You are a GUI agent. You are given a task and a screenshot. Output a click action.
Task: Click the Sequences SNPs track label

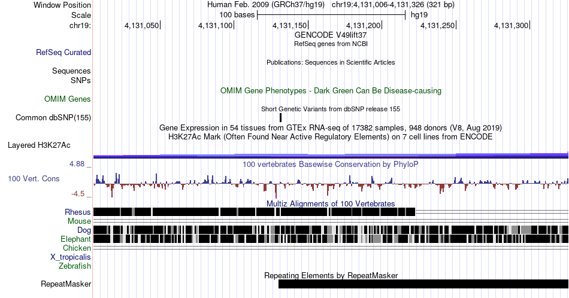71,75
